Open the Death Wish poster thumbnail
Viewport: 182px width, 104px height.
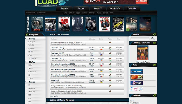point(64,24)
